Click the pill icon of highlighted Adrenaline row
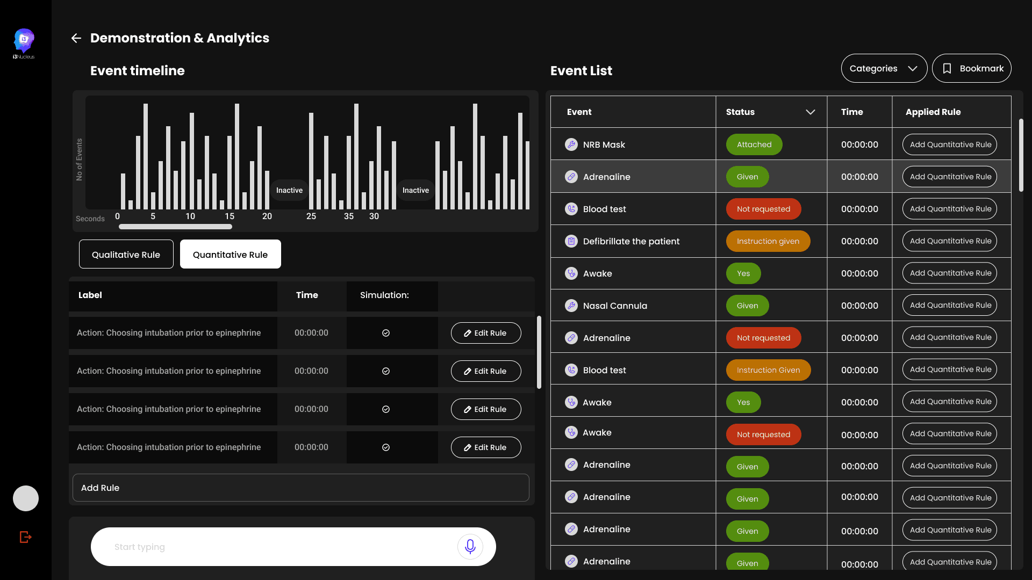1032x580 pixels. 571,177
